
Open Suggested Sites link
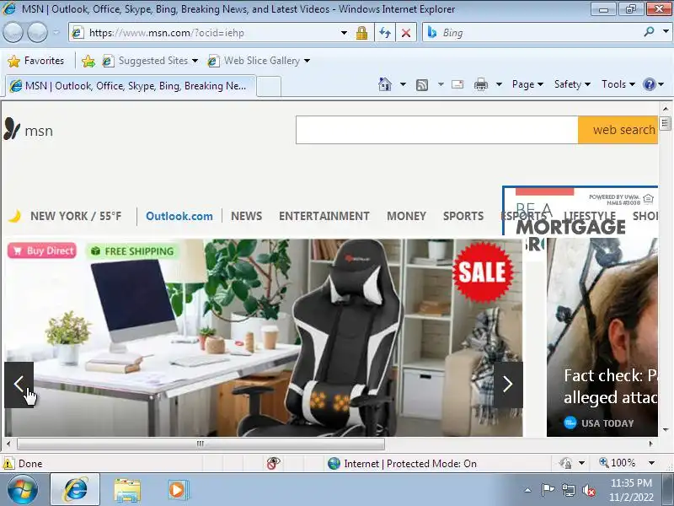tap(150, 61)
